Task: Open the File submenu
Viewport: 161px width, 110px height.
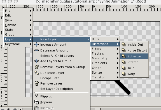Action: coord(18,11)
